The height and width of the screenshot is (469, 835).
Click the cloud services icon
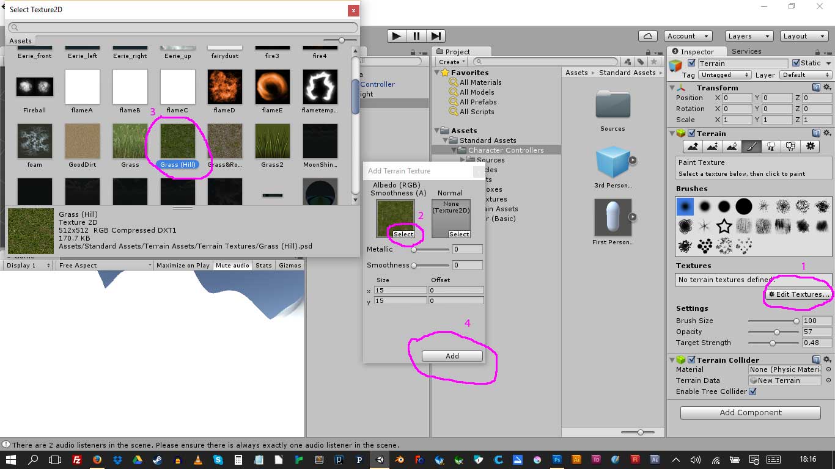[647, 36]
